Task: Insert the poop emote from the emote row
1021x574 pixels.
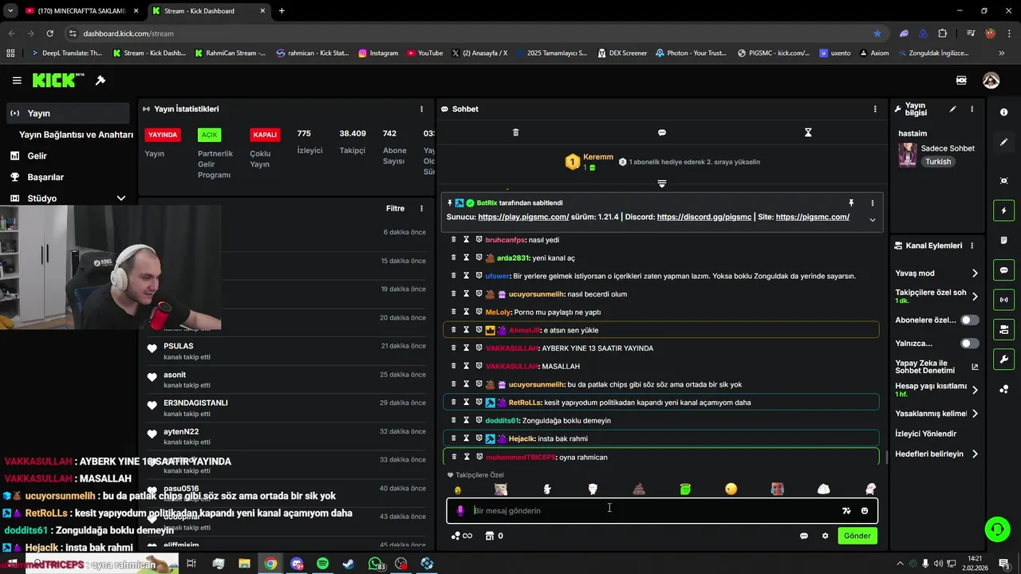Action: pos(639,489)
